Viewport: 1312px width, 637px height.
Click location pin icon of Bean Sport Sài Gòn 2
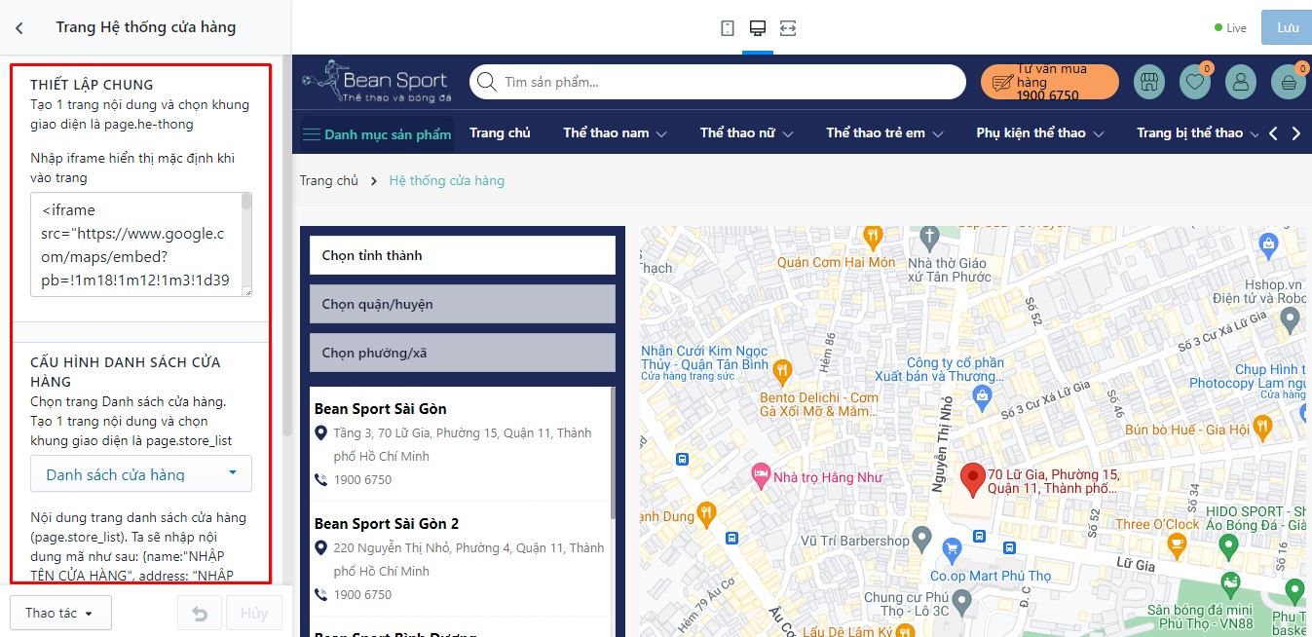[x=321, y=548]
